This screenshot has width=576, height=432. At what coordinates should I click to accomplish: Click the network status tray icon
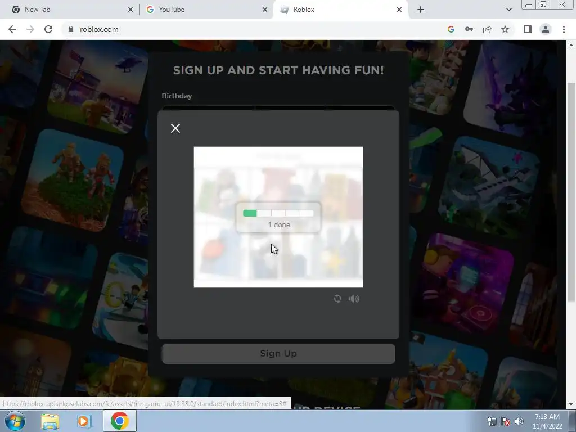(492, 421)
